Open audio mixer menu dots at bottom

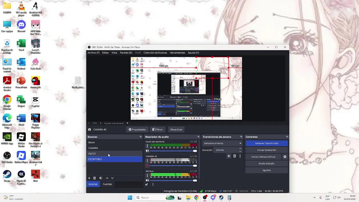[x=153, y=184]
